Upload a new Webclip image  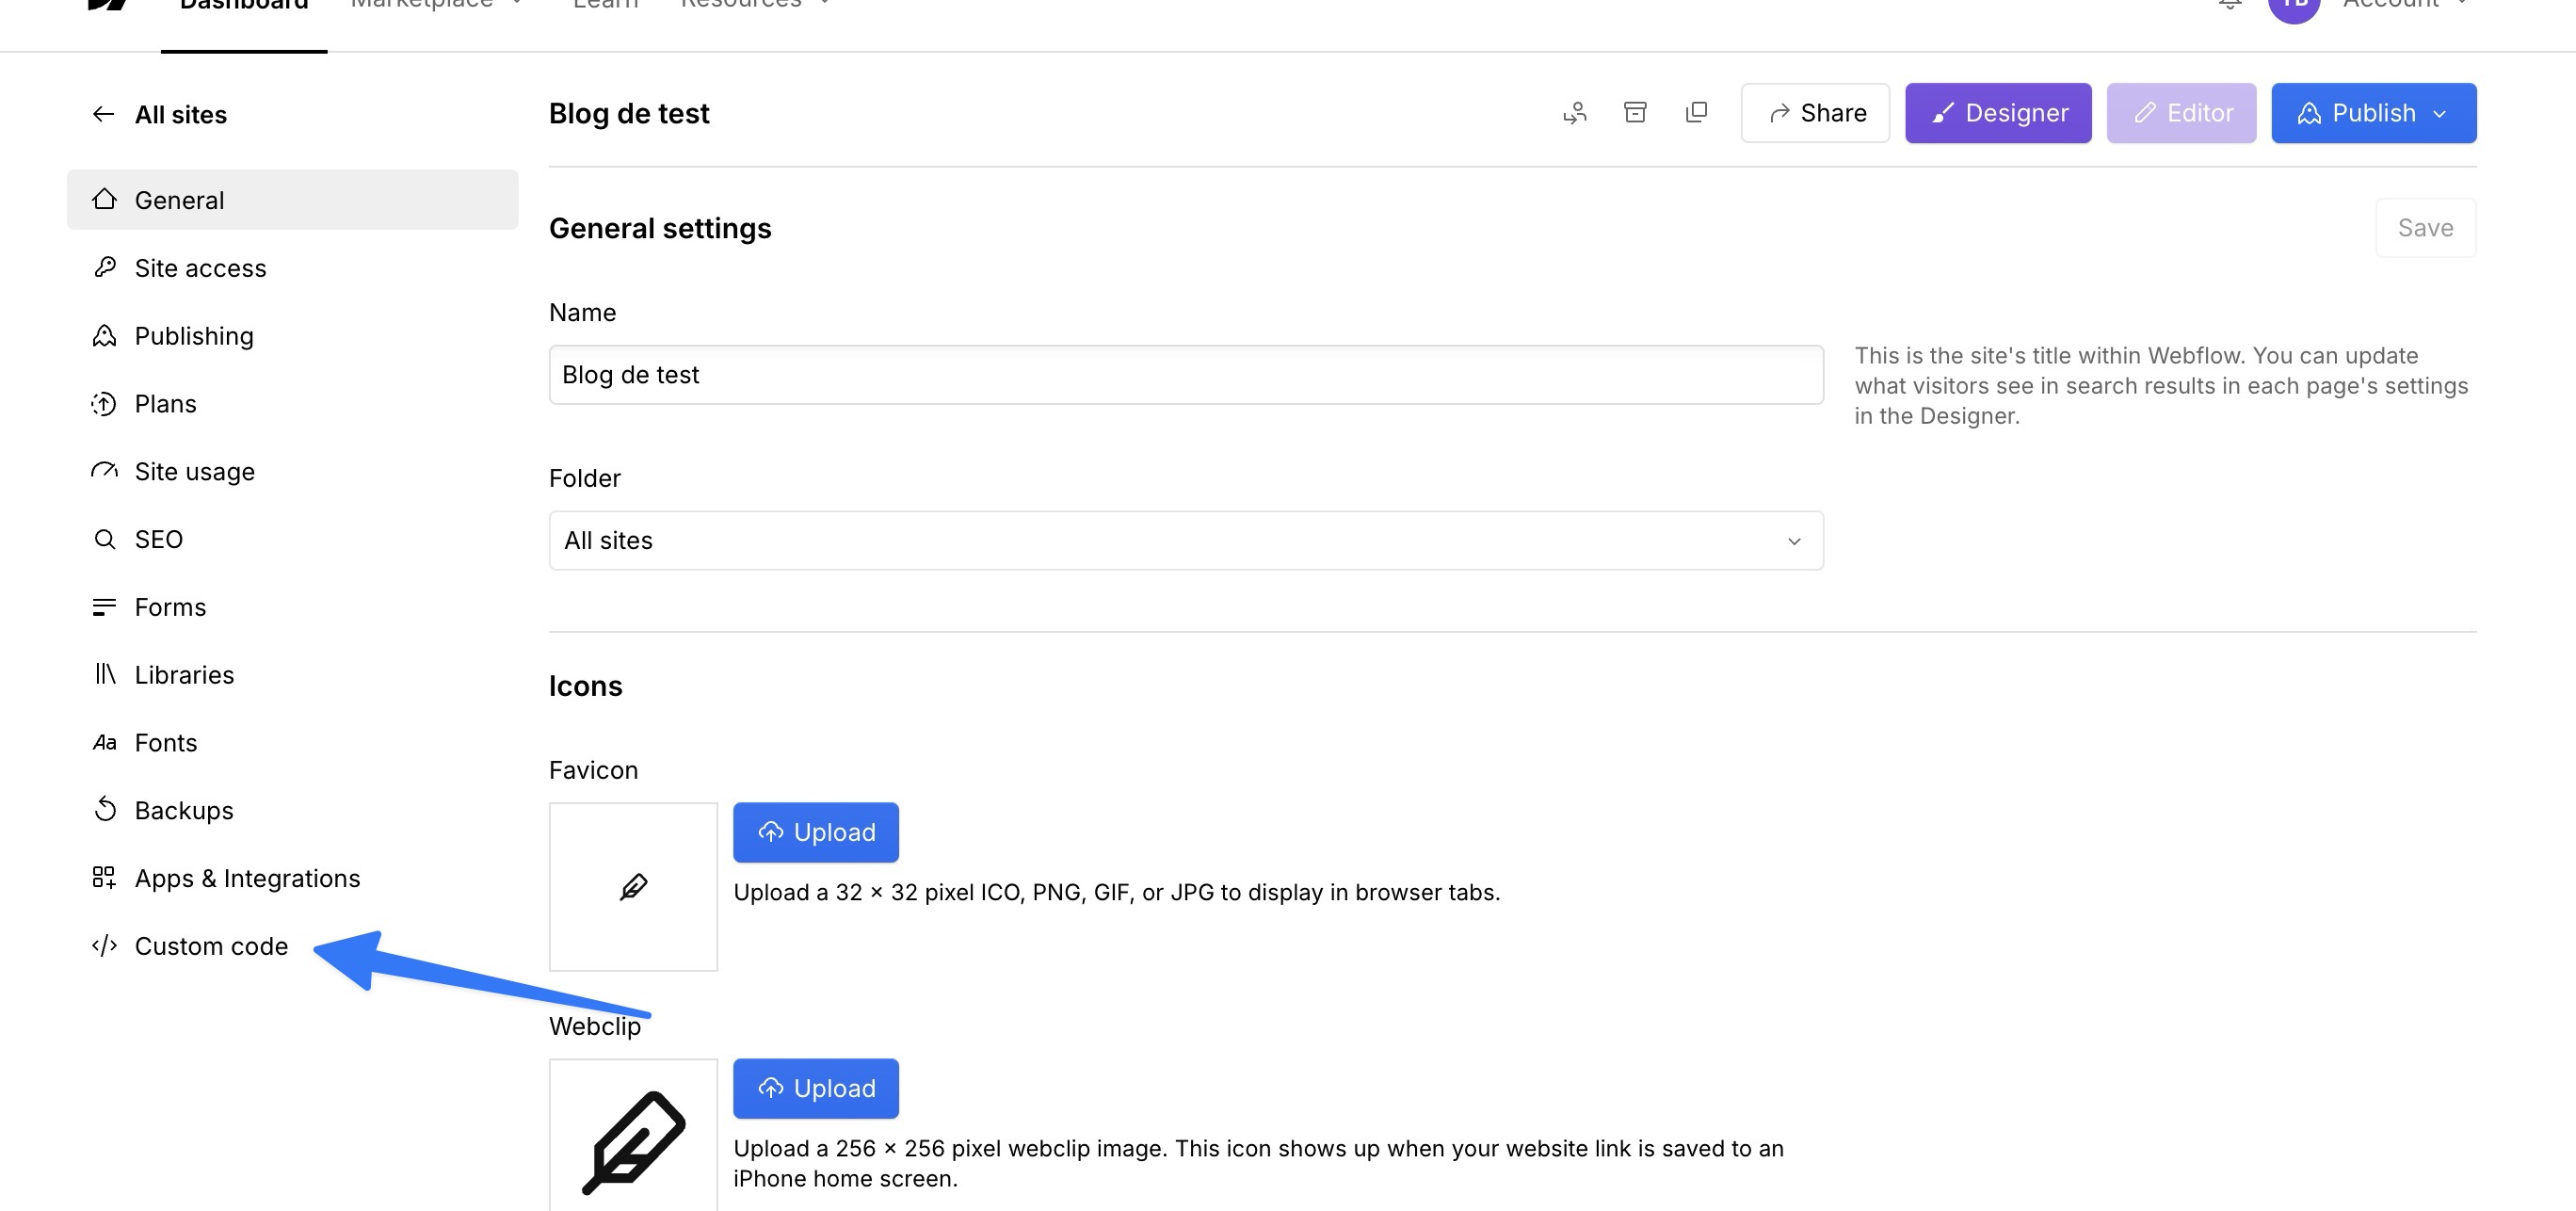pyautogui.click(x=815, y=1088)
